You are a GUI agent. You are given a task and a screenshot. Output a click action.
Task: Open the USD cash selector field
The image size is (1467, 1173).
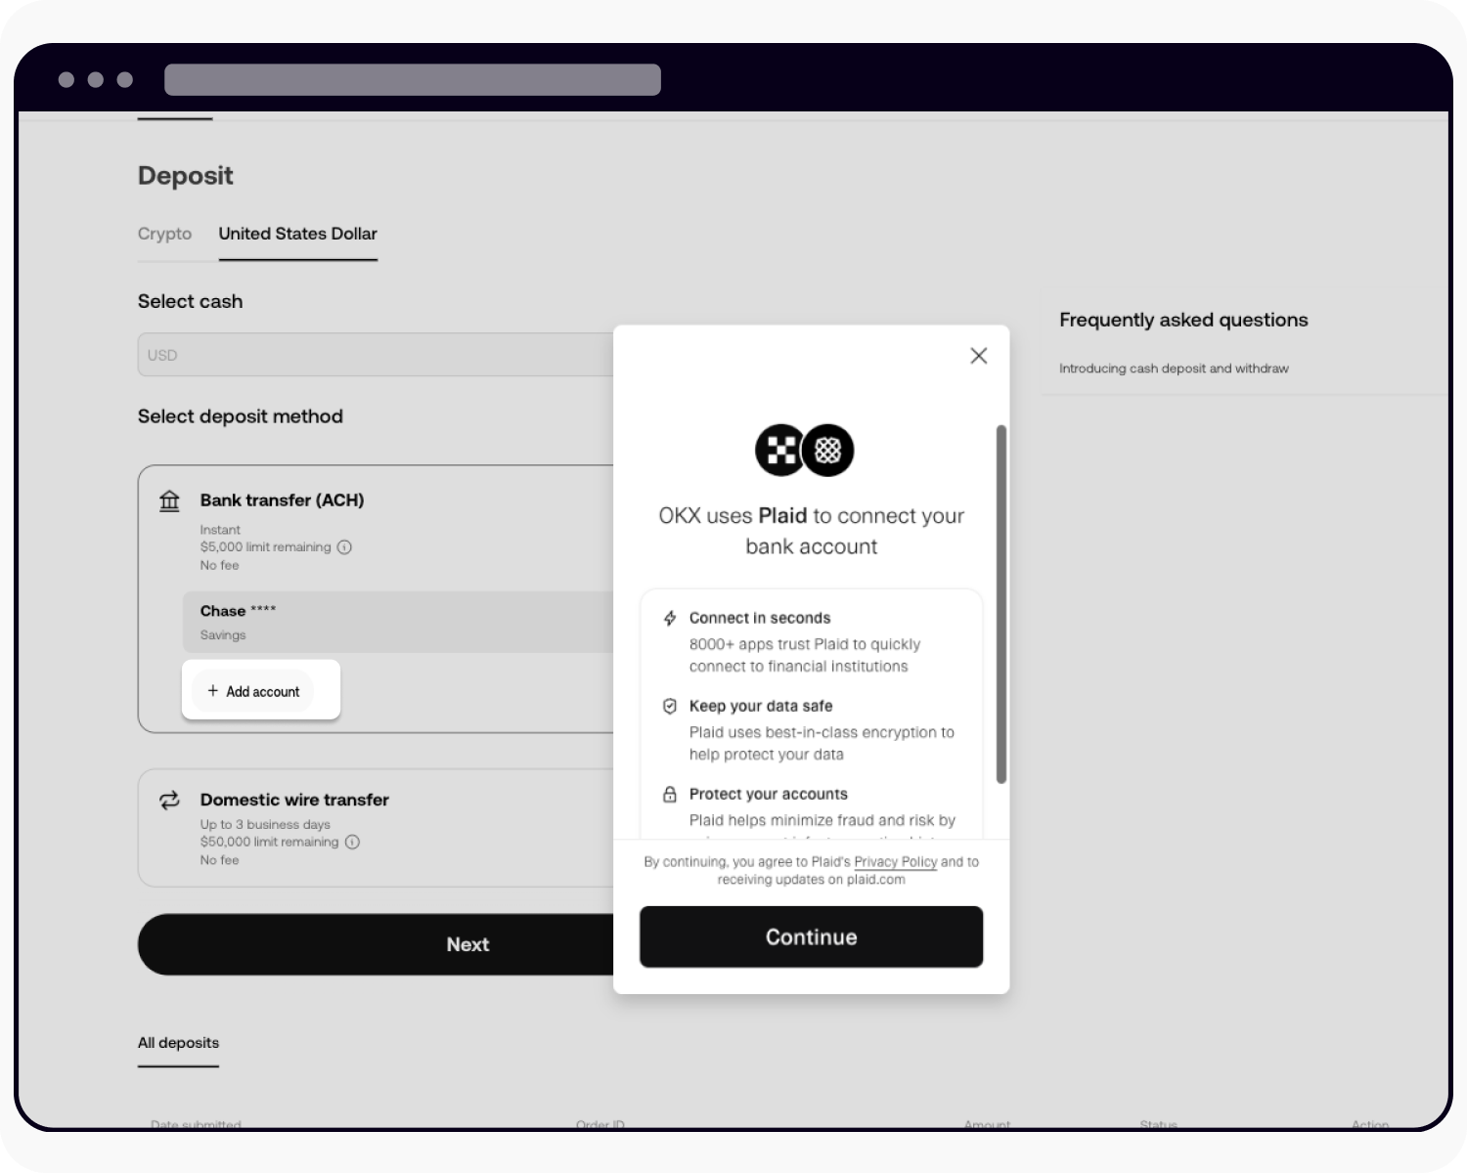point(376,355)
